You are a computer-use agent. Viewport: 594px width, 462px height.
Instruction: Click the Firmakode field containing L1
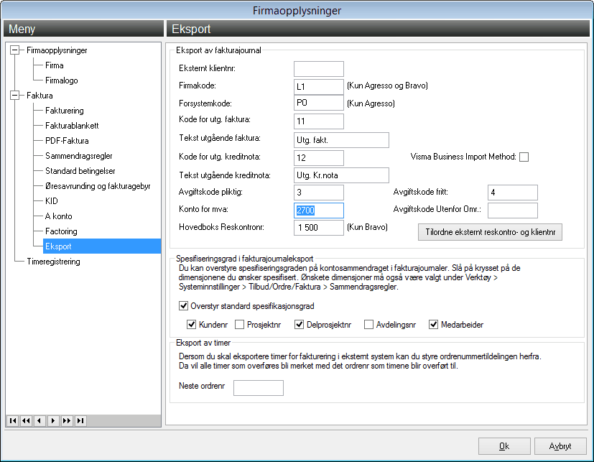coord(319,86)
